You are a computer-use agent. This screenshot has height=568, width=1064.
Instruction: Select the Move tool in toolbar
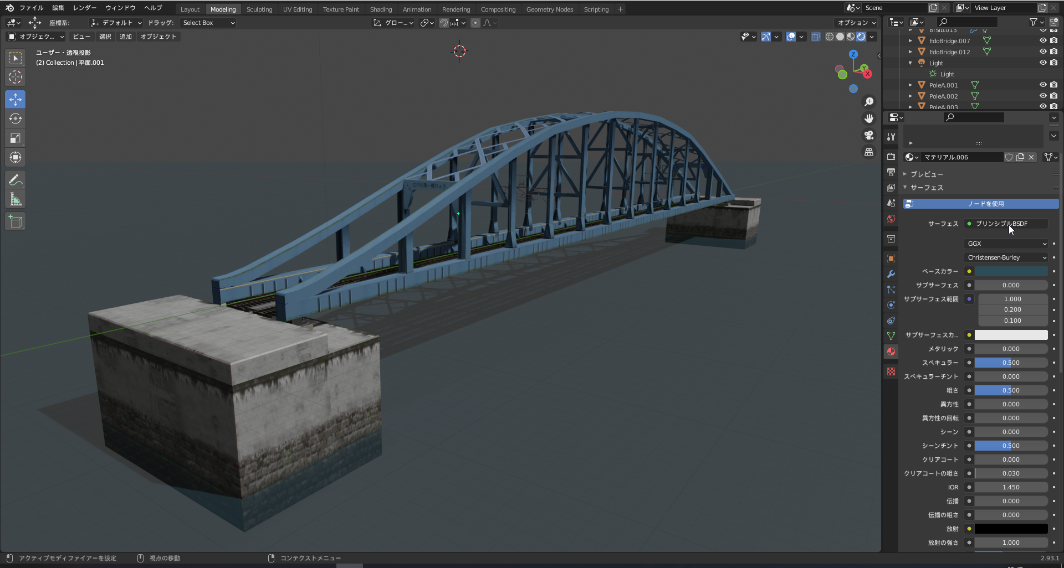pos(16,100)
